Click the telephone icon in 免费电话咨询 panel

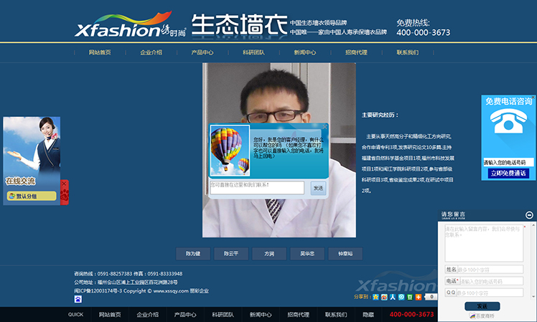pyautogui.click(x=508, y=121)
